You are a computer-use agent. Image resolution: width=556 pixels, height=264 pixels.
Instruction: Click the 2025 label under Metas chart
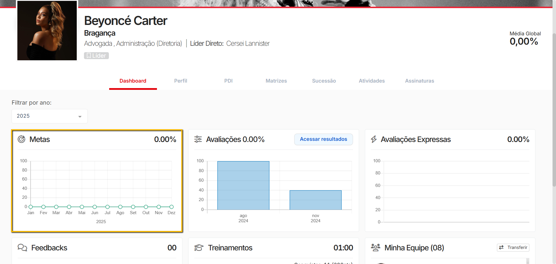[101, 221]
